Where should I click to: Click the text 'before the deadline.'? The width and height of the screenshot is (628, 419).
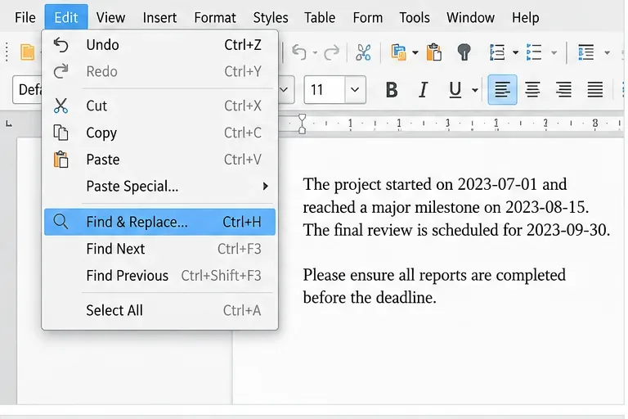pyautogui.click(x=370, y=298)
